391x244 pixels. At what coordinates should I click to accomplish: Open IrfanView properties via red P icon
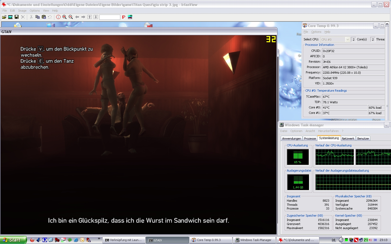tap(124, 17)
